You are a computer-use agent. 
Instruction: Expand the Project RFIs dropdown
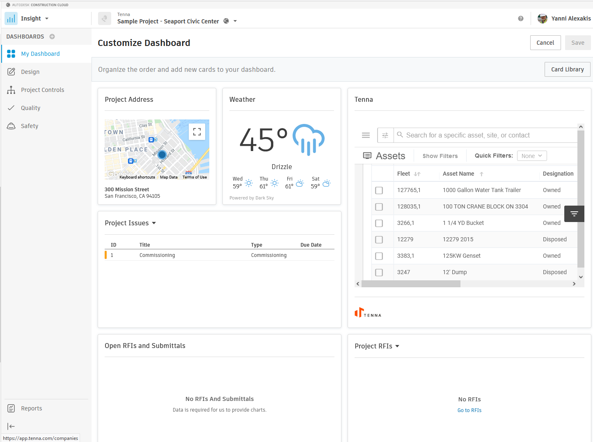tap(397, 346)
